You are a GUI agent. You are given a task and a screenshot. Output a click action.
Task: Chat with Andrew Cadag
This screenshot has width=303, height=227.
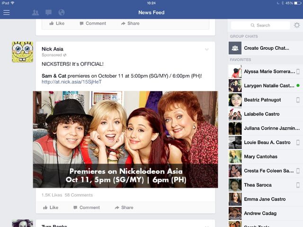(x=266, y=213)
